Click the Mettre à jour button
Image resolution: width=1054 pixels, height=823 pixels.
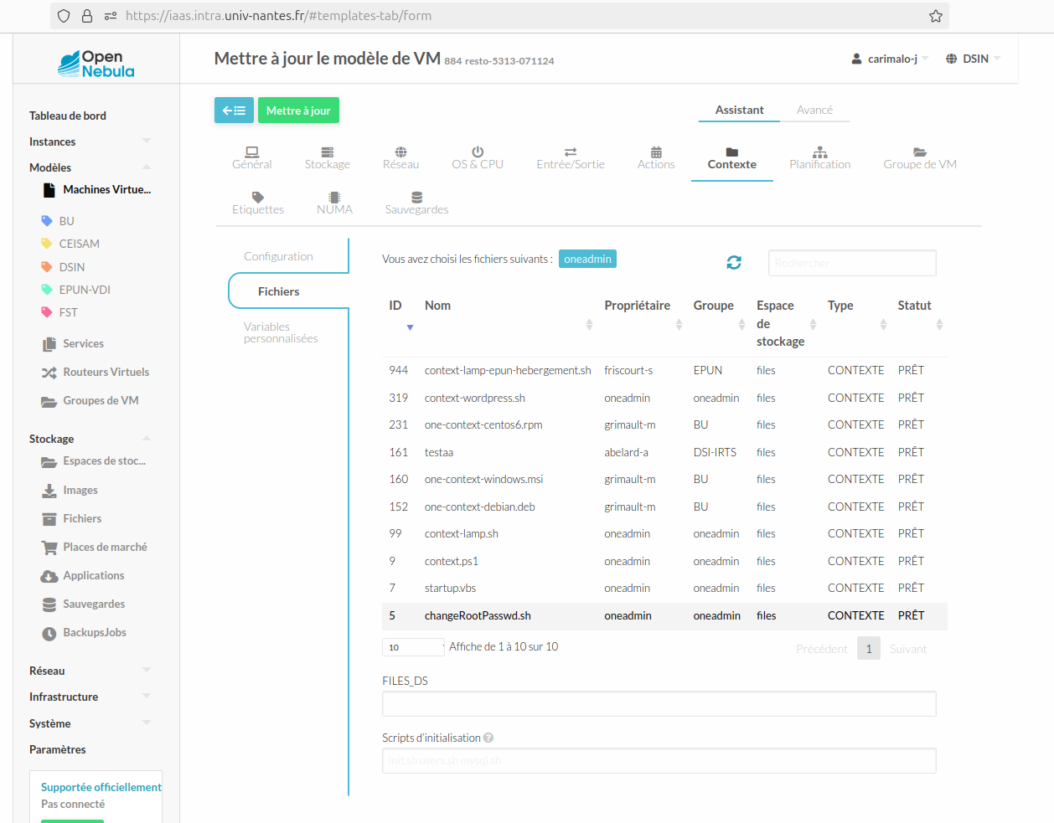298,110
